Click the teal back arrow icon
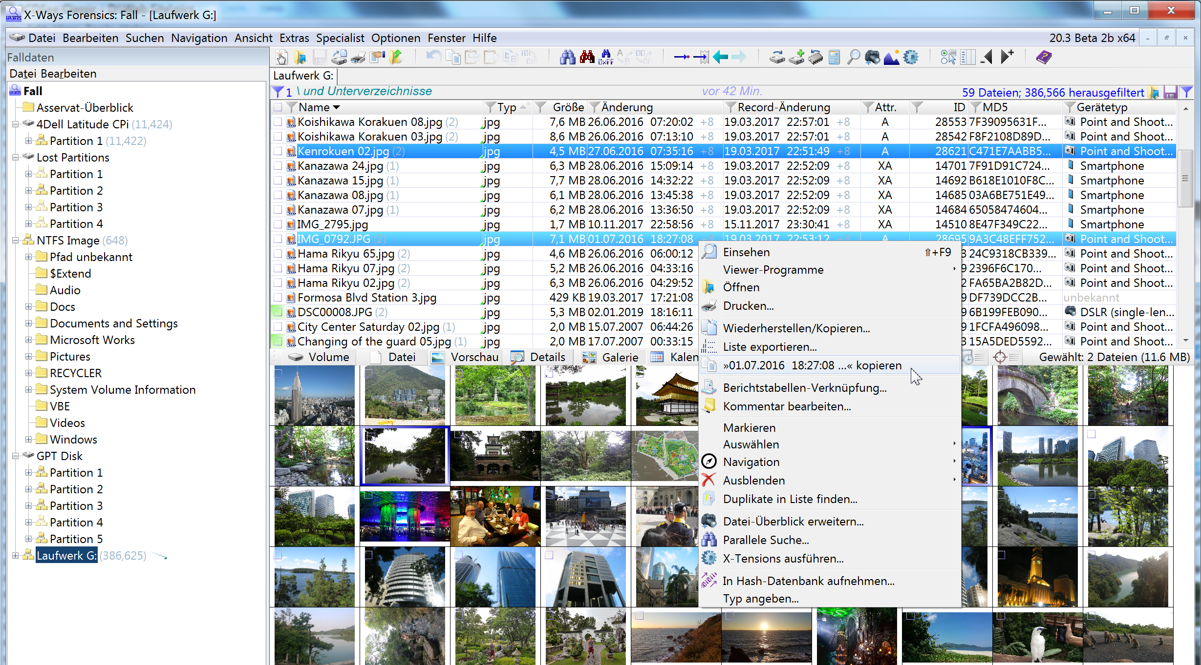The height and width of the screenshot is (665, 1201). pos(720,57)
